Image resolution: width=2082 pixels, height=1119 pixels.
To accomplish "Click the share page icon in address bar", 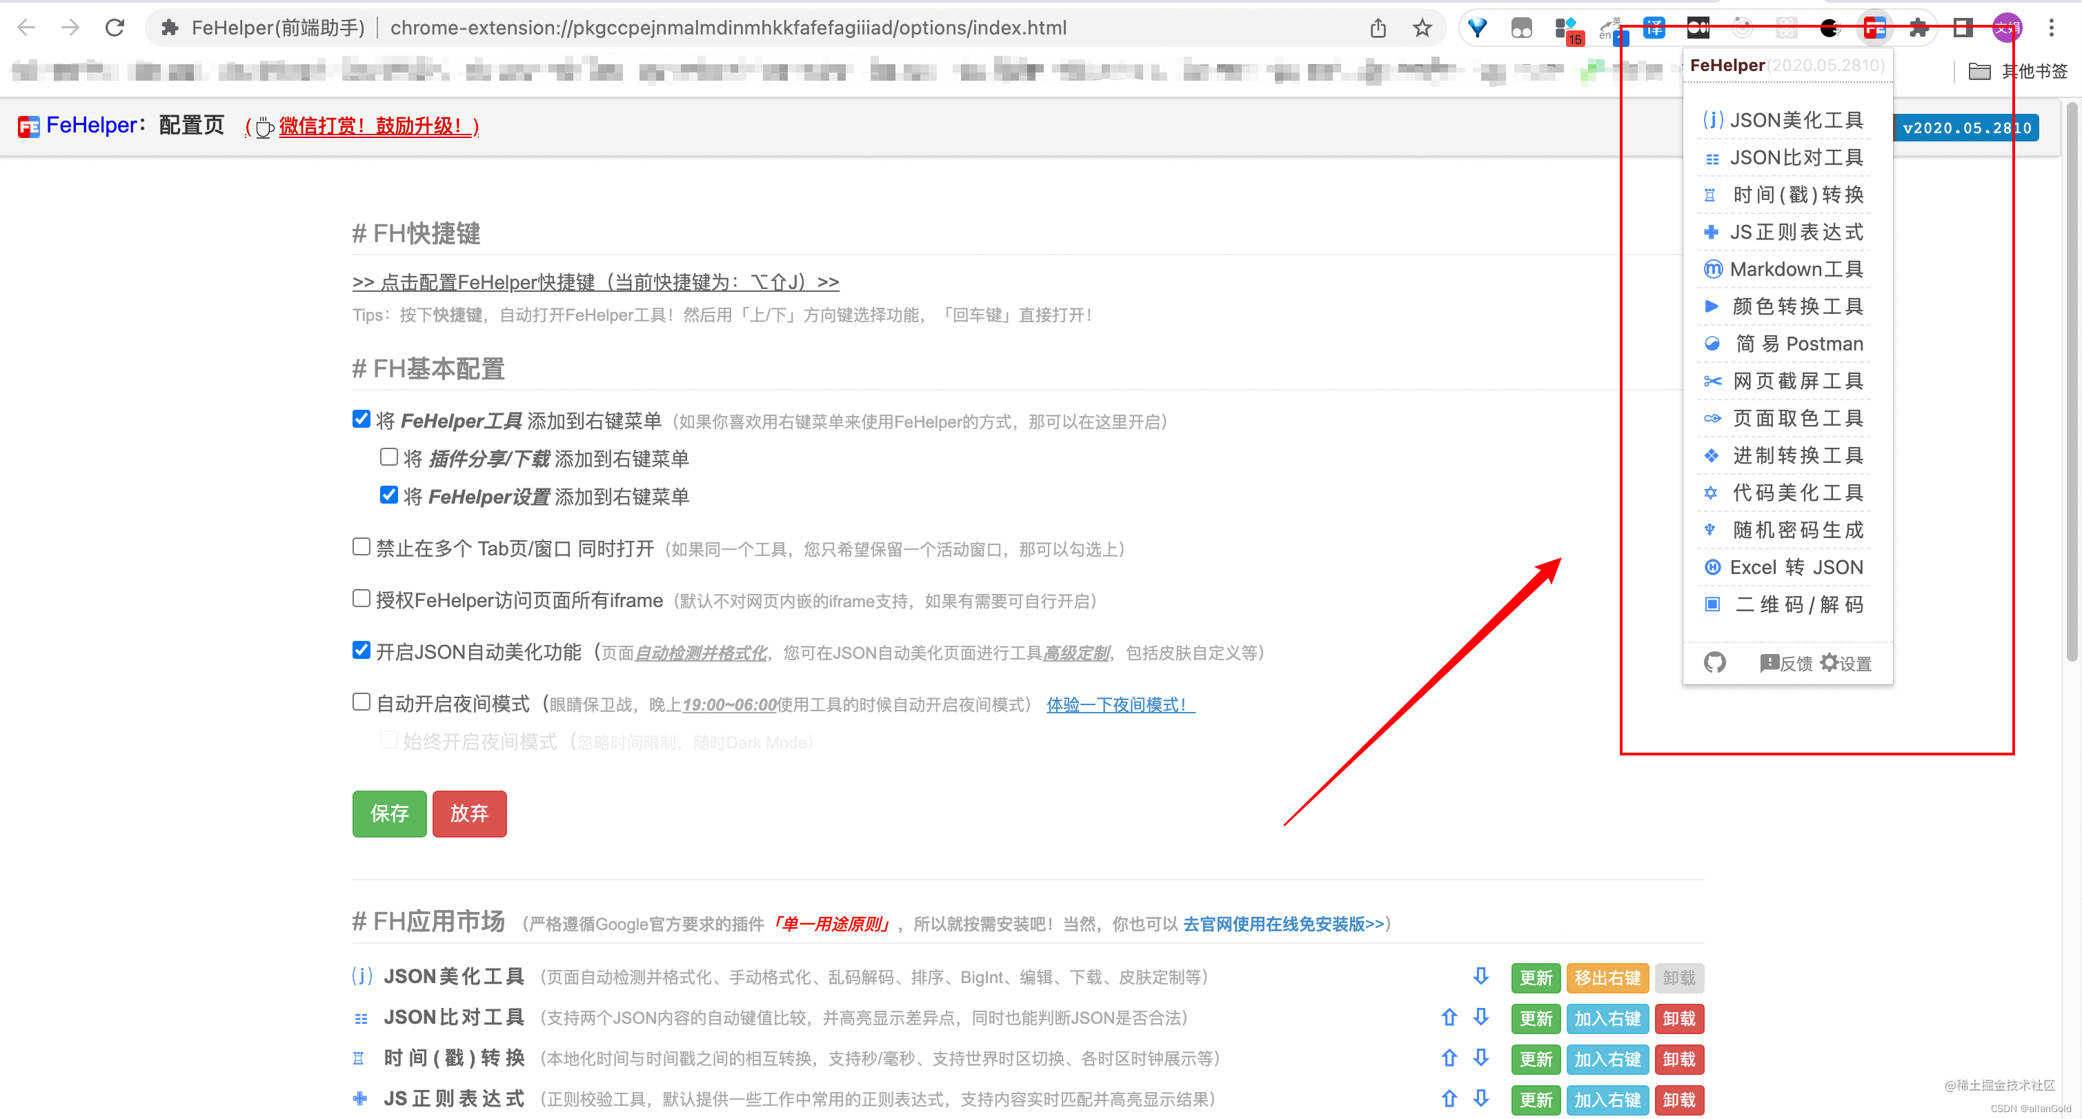I will 1378,28.
